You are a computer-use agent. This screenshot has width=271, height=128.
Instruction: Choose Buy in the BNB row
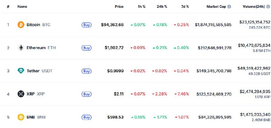(x=86, y=117)
